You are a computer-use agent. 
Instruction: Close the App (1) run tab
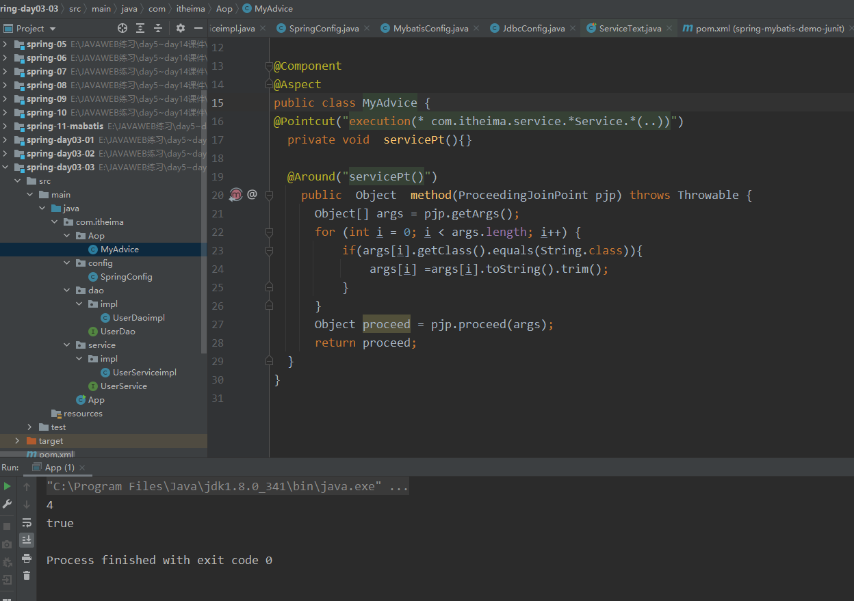tap(82, 468)
